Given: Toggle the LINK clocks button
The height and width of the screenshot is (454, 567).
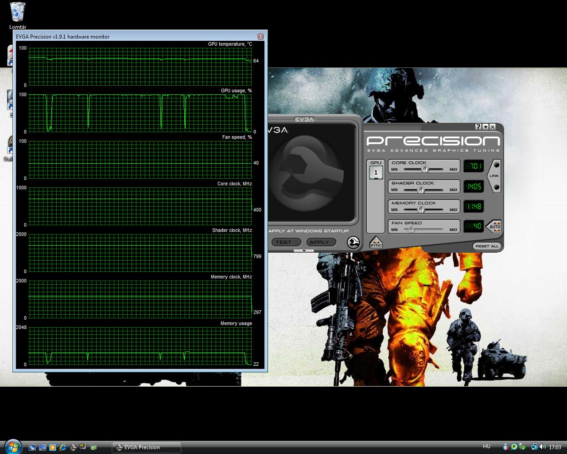Looking at the screenshot, I should (x=494, y=176).
